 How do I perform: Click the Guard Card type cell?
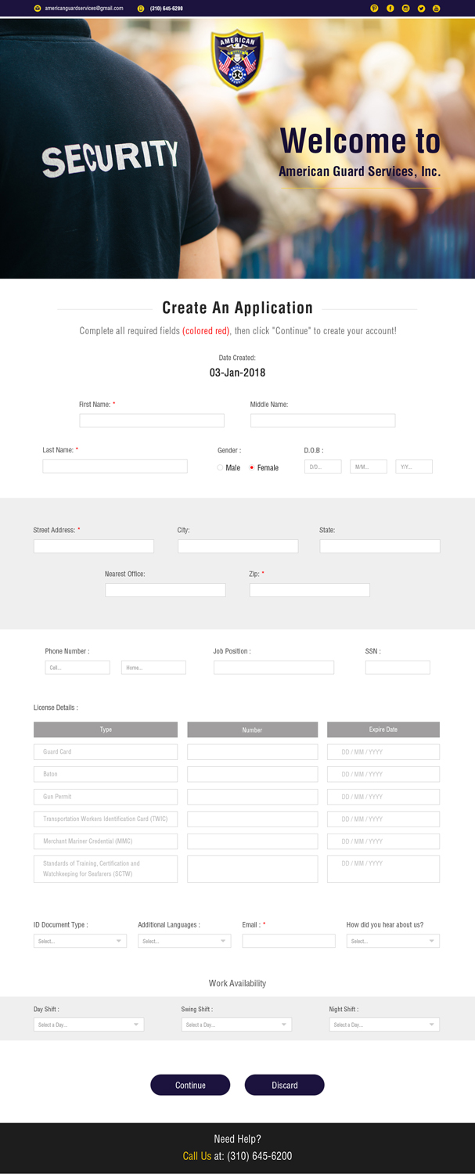coord(106,752)
